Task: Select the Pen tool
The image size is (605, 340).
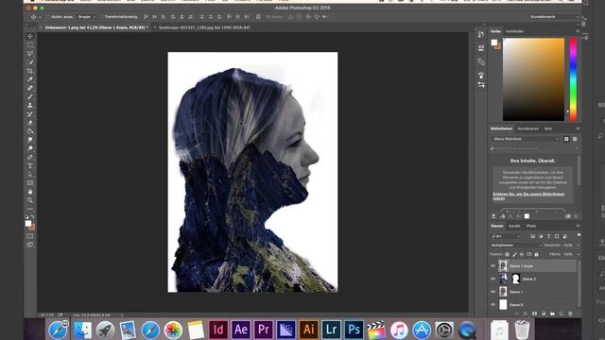Action: (x=30, y=158)
